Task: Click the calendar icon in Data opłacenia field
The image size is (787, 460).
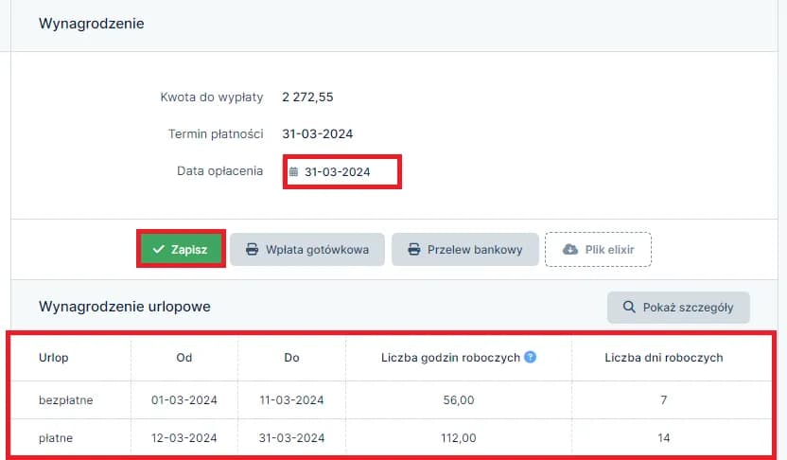Action: pyautogui.click(x=293, y=172)
